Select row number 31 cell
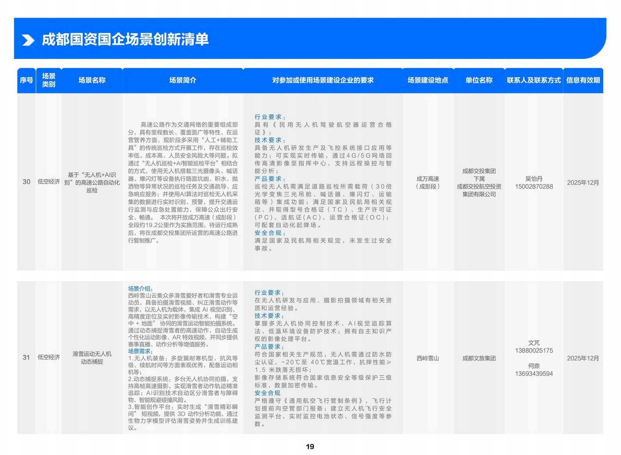Screen dimensions: 621x455 click(26, 358)
